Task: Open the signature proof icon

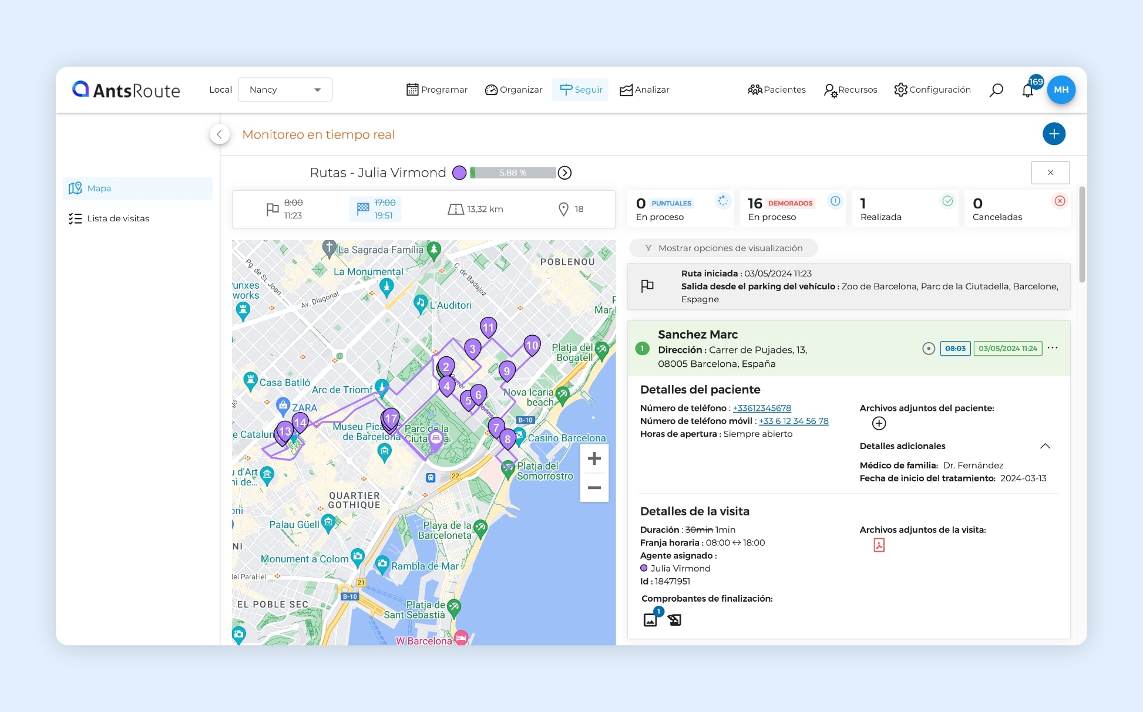Action: click(x=674, y=620)
